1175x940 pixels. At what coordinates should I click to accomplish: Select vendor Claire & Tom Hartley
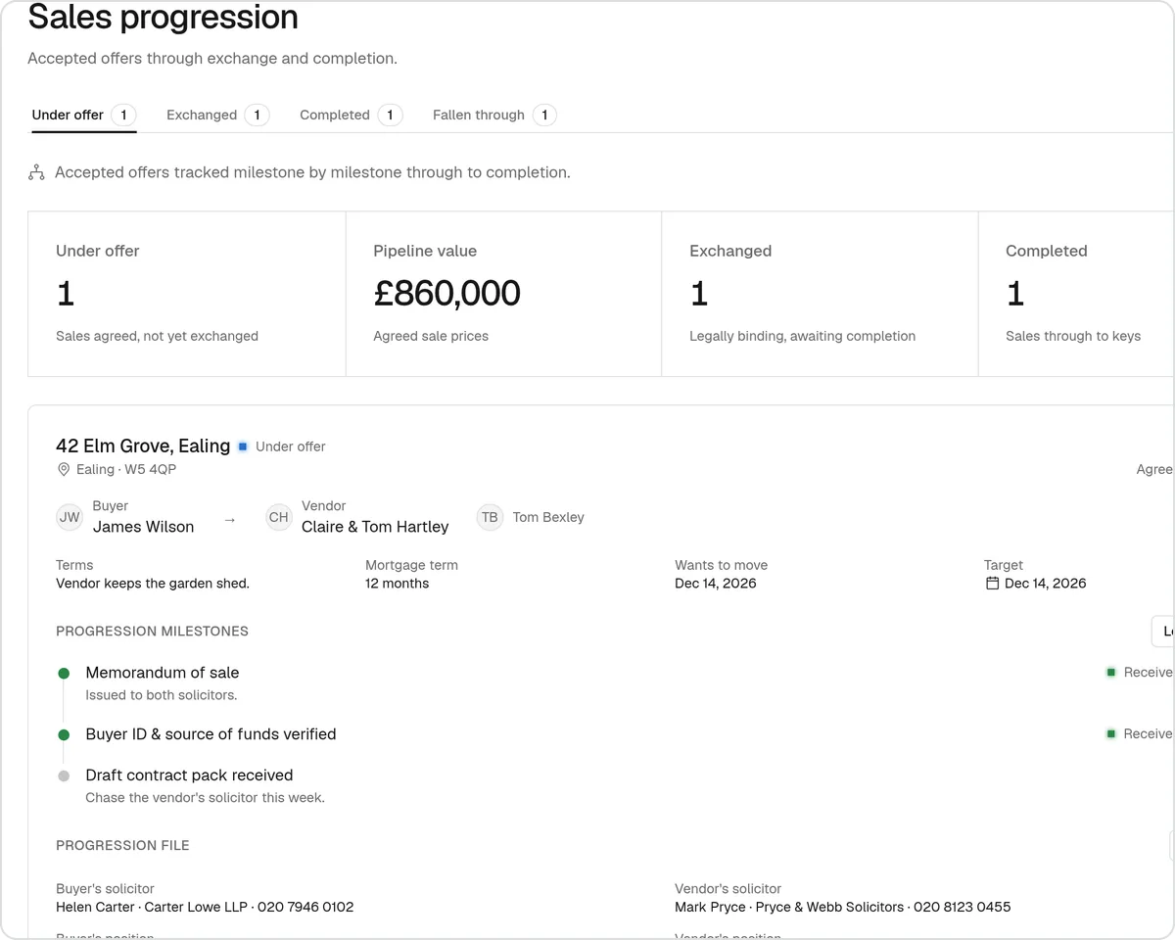375,527
